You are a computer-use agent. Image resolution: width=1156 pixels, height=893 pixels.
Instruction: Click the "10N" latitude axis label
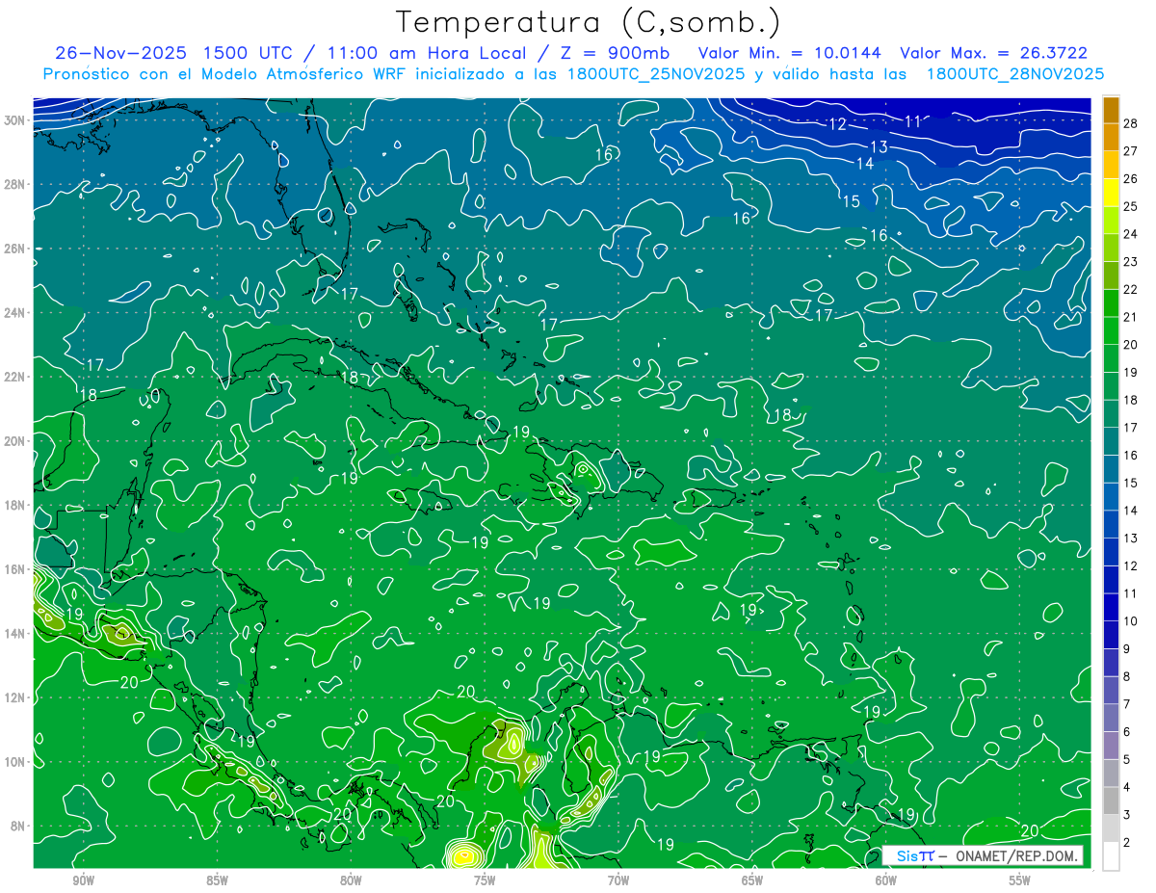14,762
